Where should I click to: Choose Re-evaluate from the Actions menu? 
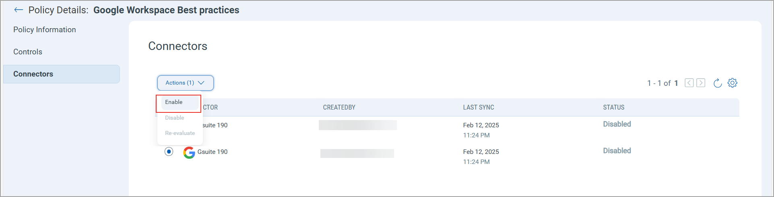(180, 133)
